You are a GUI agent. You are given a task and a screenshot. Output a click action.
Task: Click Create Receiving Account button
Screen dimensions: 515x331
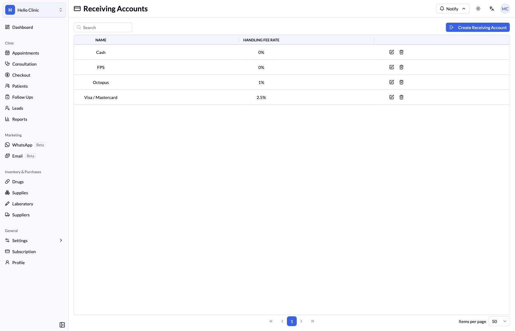[x=478, y=27]
